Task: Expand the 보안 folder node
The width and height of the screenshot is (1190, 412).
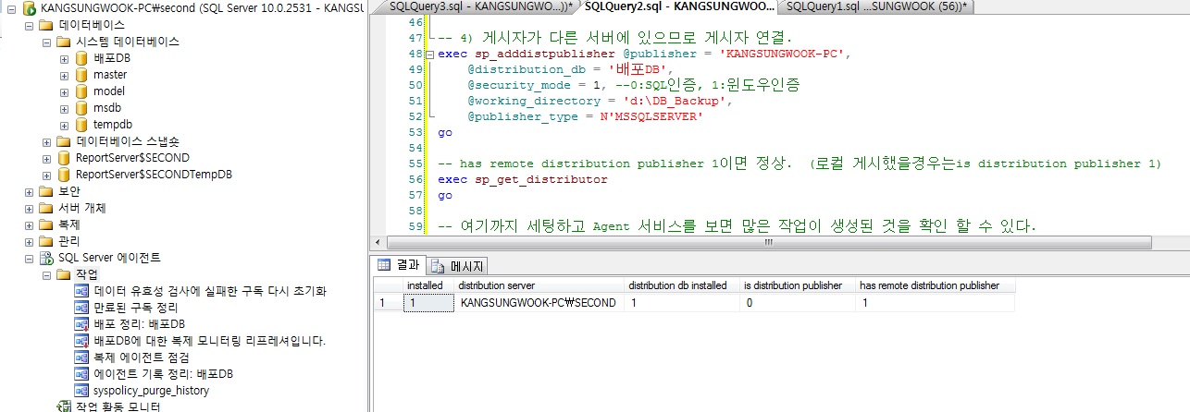Action: coord(28,191)
